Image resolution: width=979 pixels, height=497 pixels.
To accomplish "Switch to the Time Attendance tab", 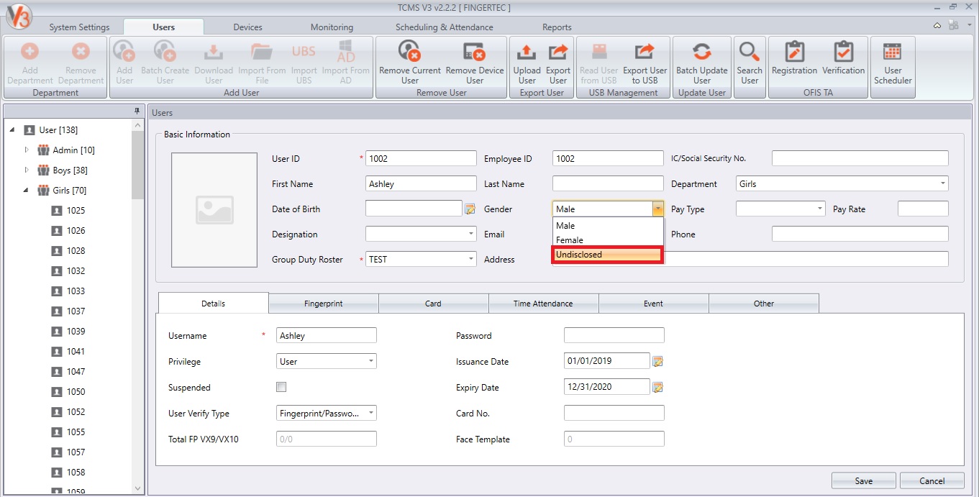I will [543, 304].
